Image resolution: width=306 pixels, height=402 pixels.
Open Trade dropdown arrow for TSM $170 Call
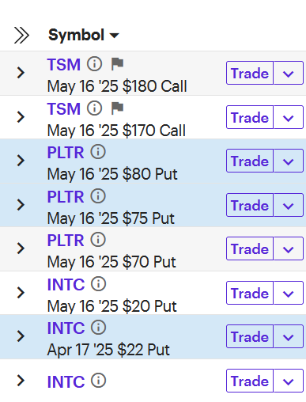pyautogui.click(x=289, y=117)
